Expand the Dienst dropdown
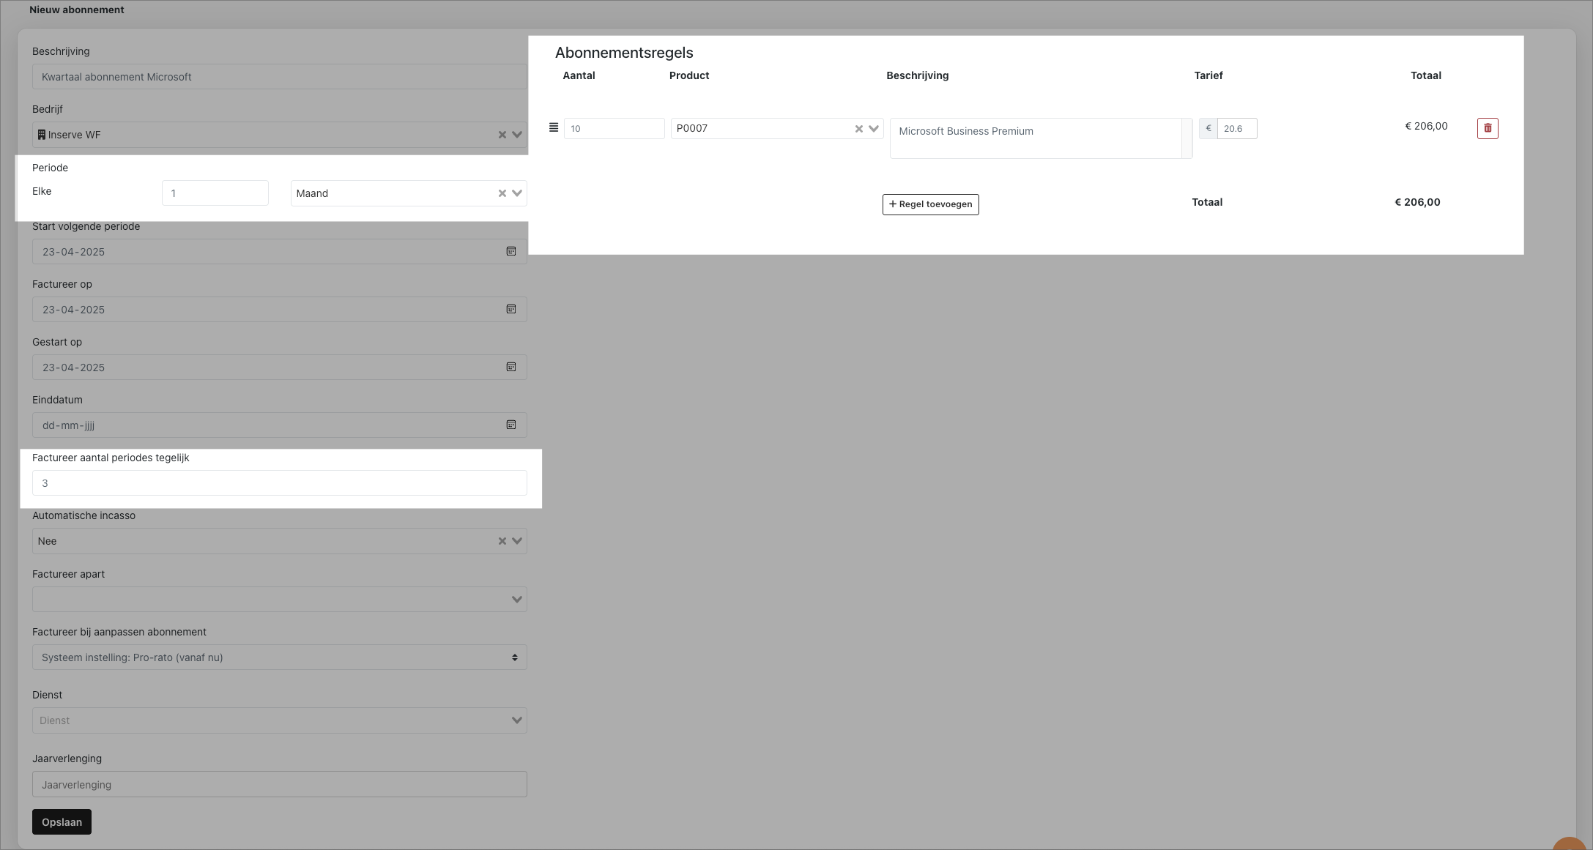 tap(517, 720)
